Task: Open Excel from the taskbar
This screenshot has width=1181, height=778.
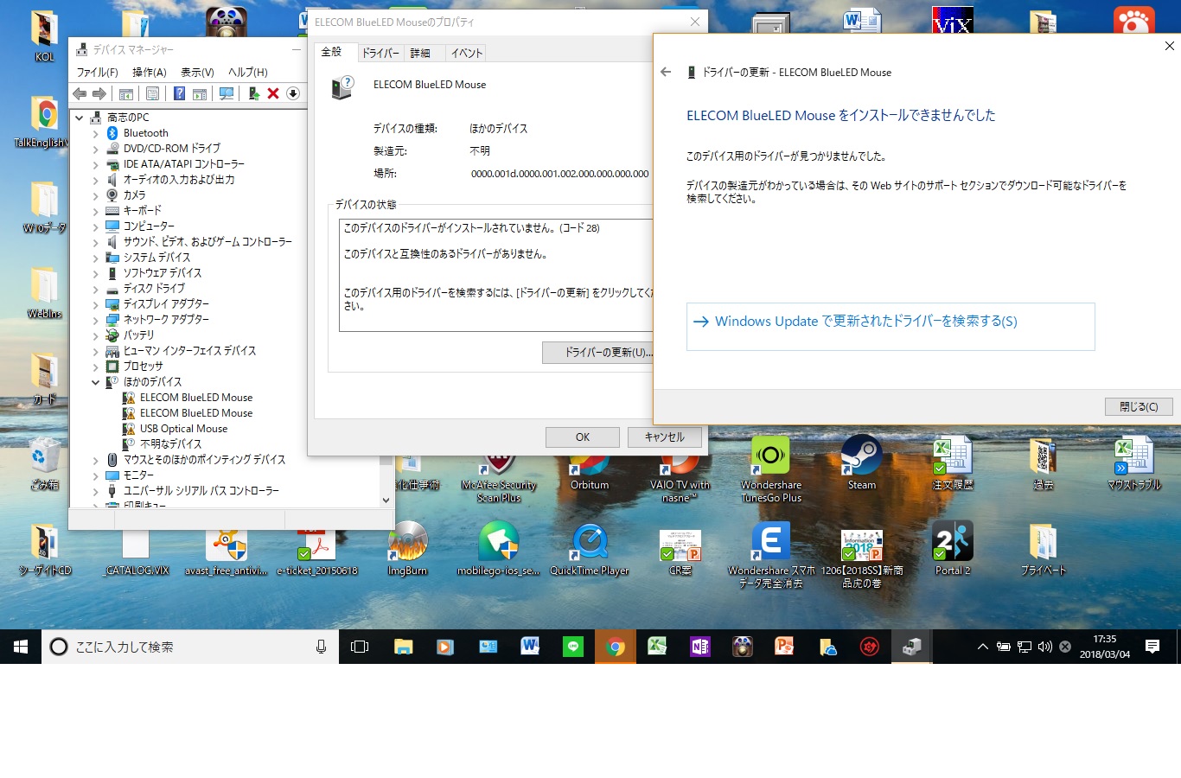Action: tap(657, 647)
